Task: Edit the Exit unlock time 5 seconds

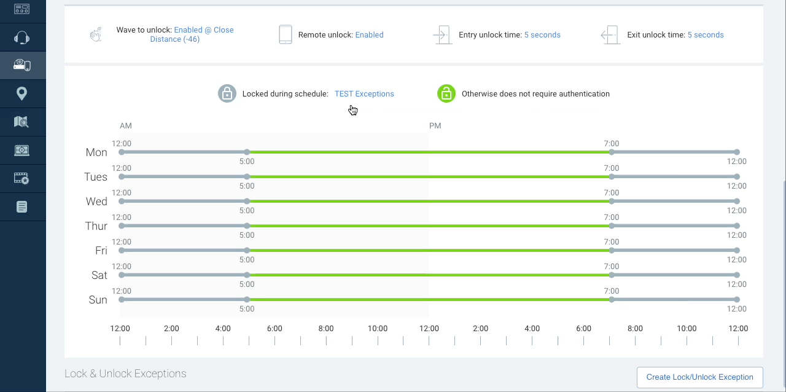Action: pos(706,35)
